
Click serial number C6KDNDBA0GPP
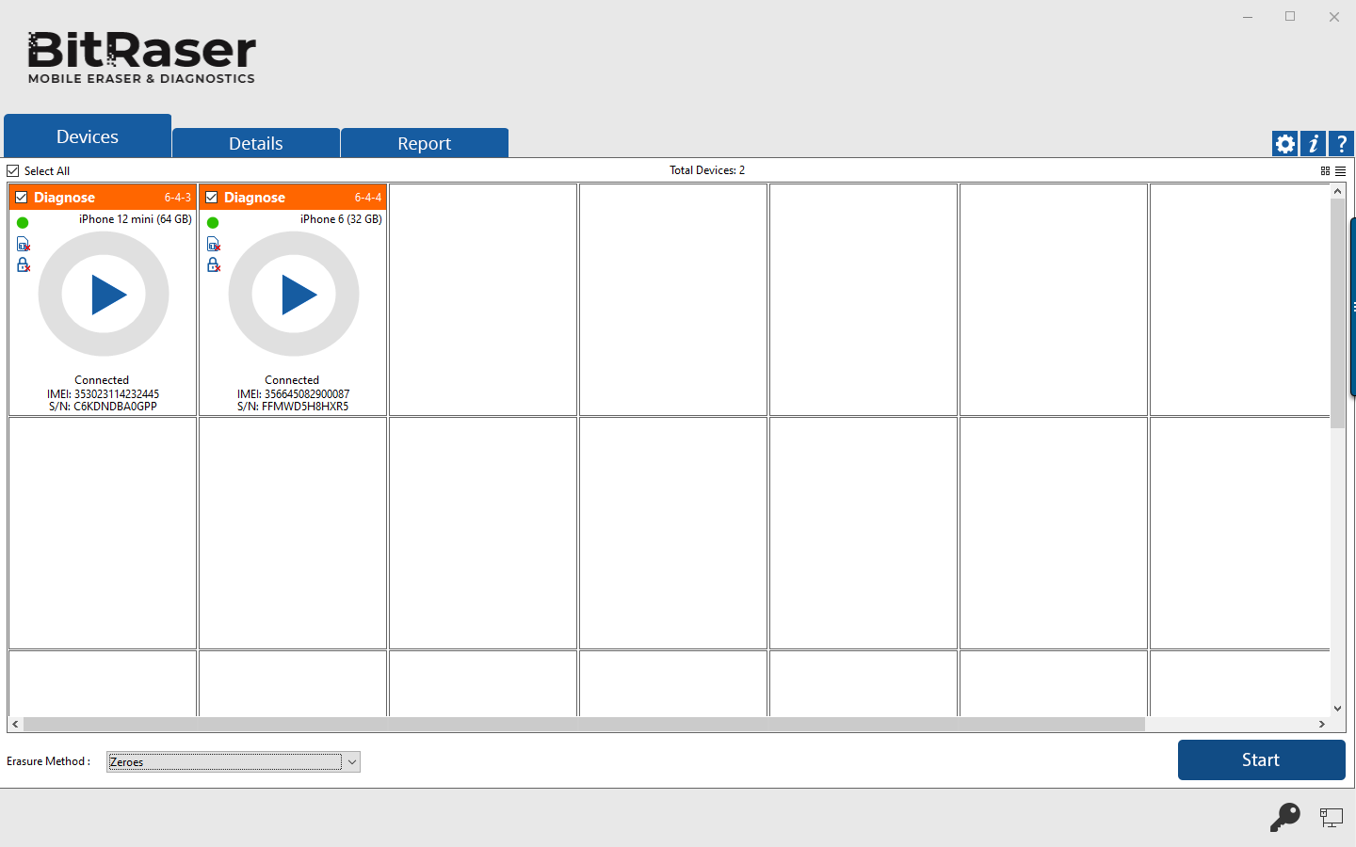[x=103, y=407]
